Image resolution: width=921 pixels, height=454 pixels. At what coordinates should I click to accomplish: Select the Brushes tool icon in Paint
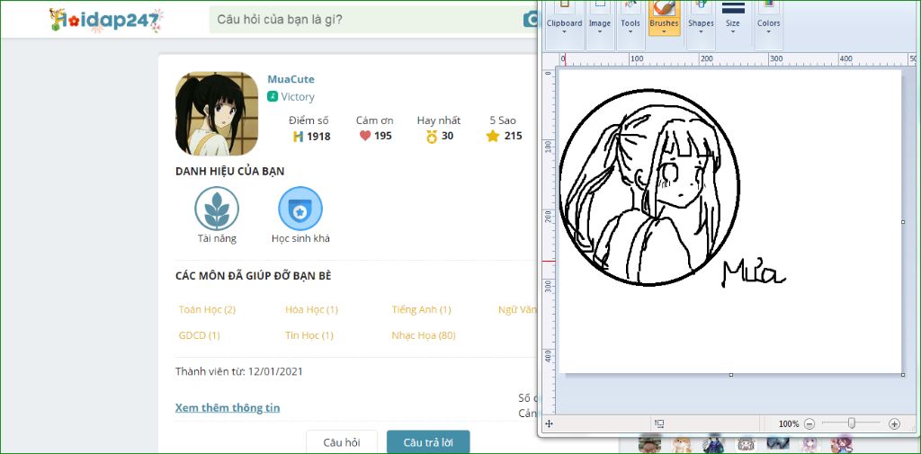coord(664,8)
